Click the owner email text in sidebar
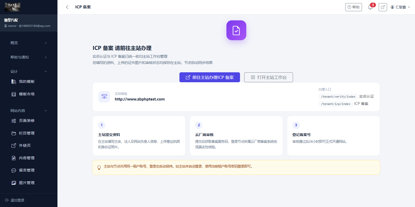Viewport: 415px width, 207px height. point(29,26)
